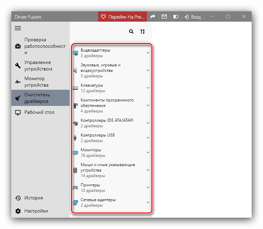Expand Контроллеры IDE ATA/ATAPI chevron
The height and width of the screenshot is (229, 263).
click(x=148, y=123)
